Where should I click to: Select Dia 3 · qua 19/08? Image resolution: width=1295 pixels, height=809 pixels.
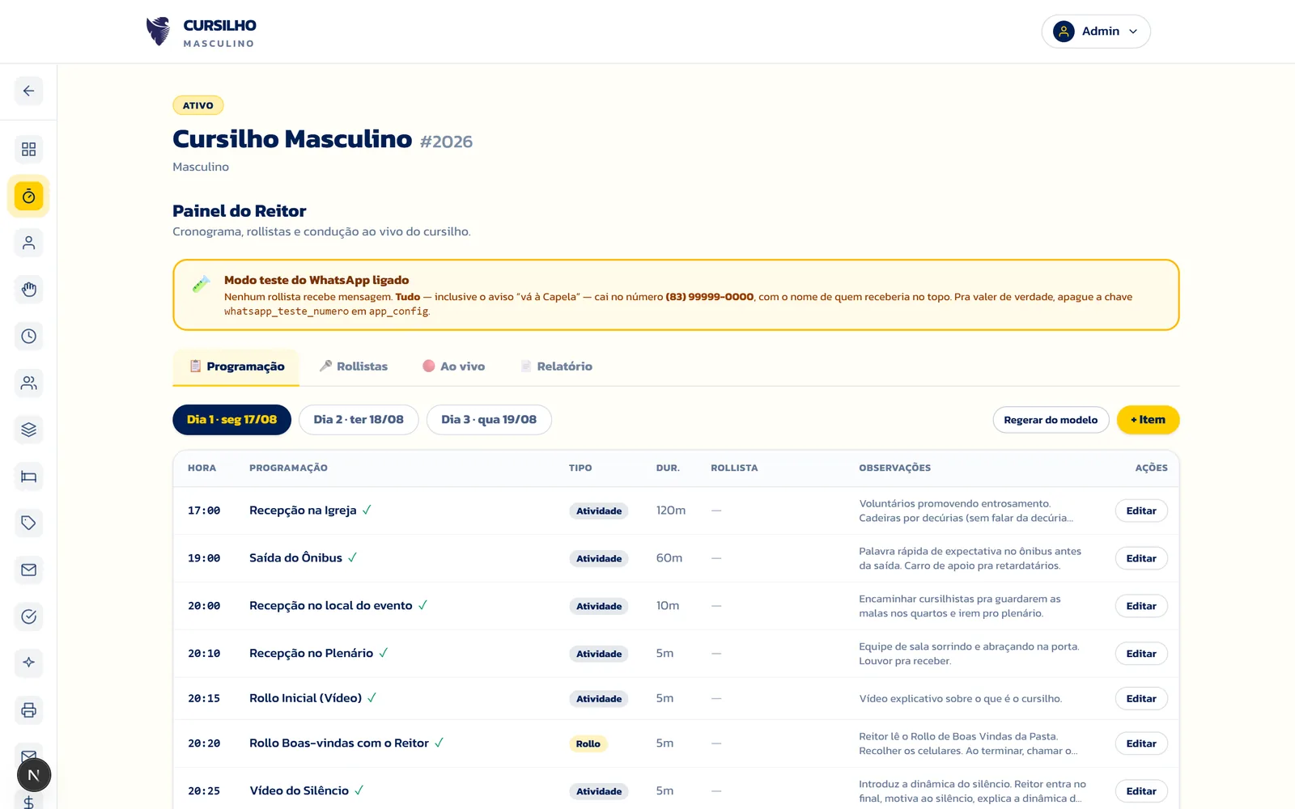pyautogui.click(x=489, y=420)
